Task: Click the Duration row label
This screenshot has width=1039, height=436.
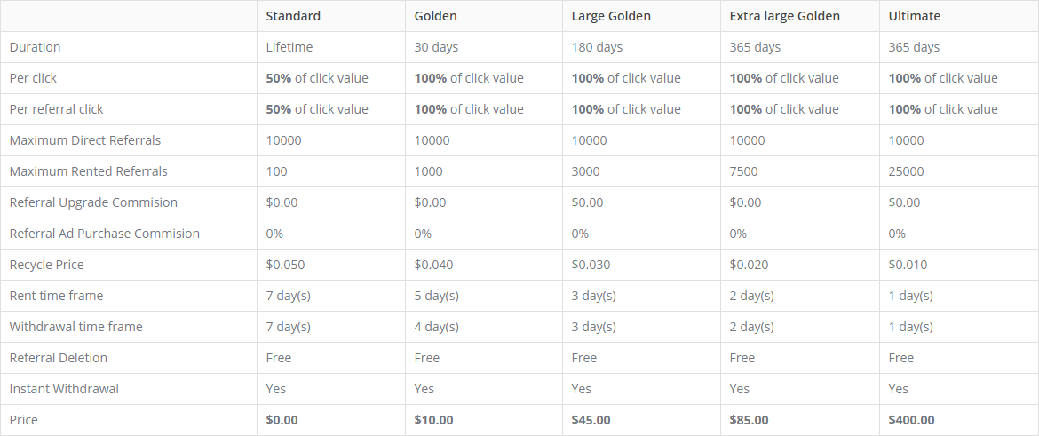Action: click(35, 47)
